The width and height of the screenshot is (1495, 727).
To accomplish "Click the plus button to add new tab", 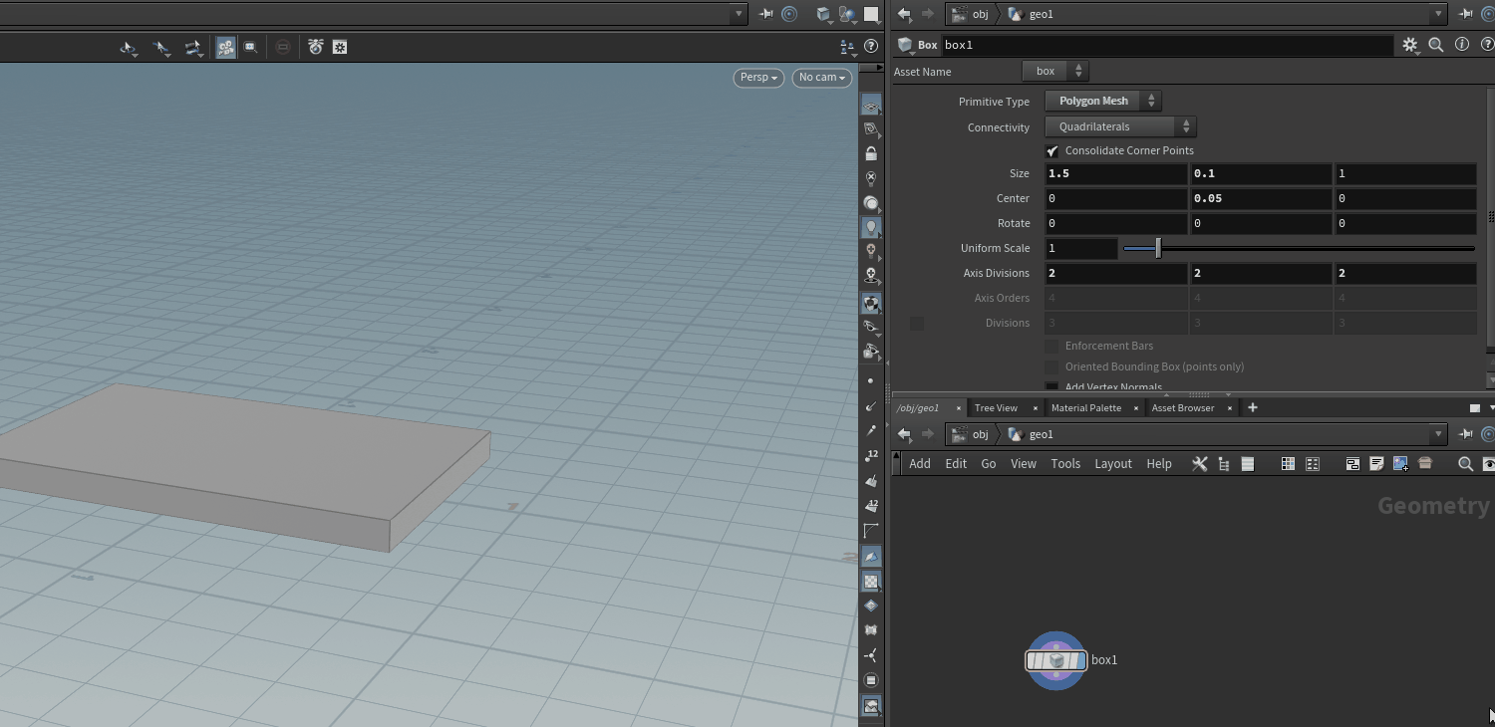I will click(1253, 407).
